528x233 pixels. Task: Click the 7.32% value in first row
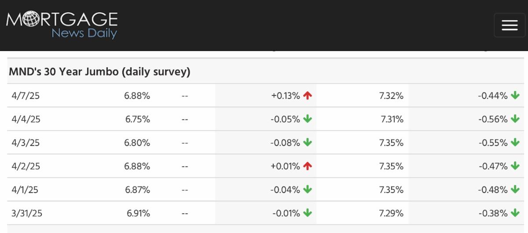pos(391,95)
